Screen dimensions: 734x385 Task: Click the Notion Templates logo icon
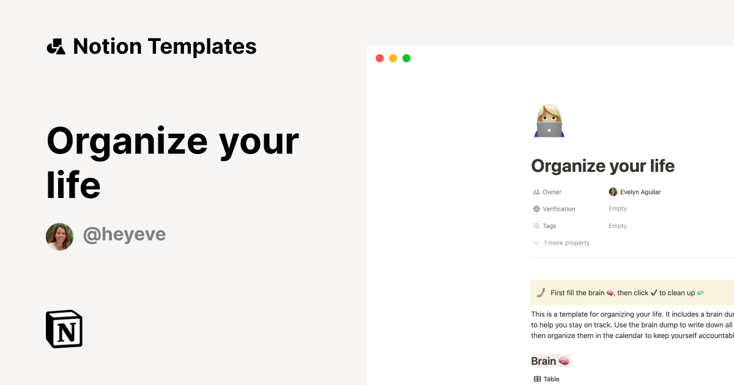[x=56, y=46]
